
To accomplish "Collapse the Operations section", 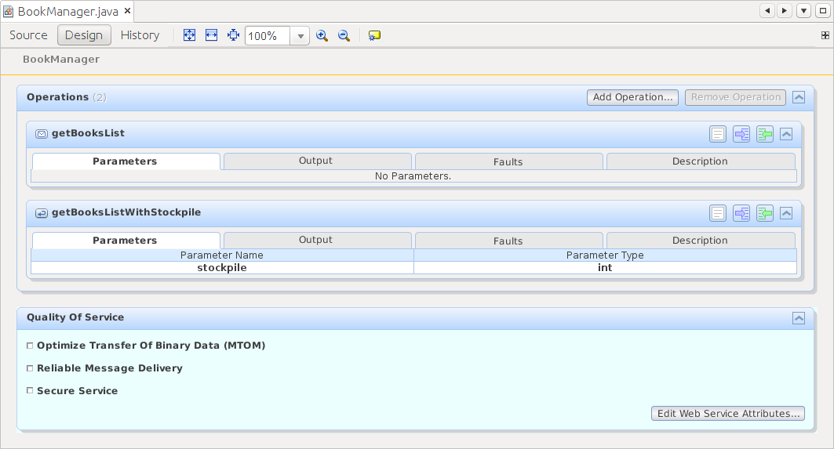I will tap(799, 97).
